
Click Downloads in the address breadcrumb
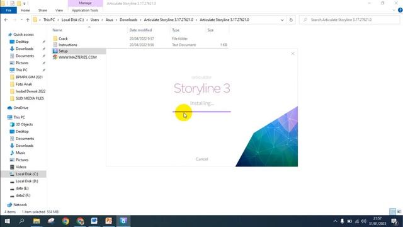128,20
